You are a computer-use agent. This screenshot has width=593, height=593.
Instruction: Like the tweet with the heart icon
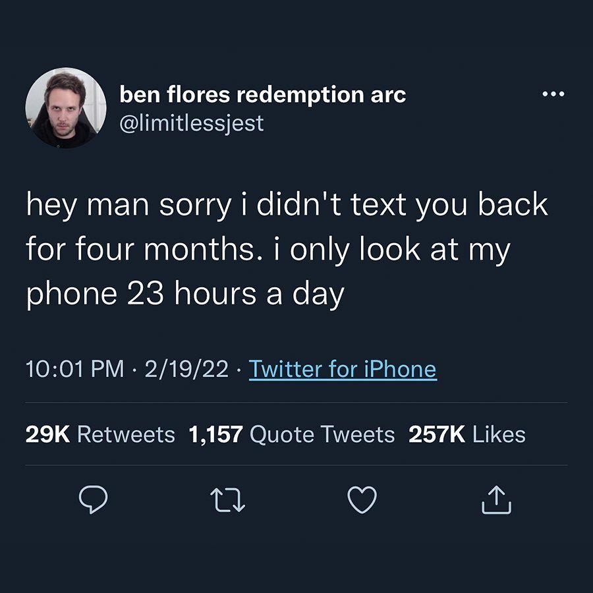pyautogui.click(x=362, y=499)
